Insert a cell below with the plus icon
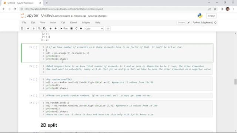237x133 pixels. (28, 28)
